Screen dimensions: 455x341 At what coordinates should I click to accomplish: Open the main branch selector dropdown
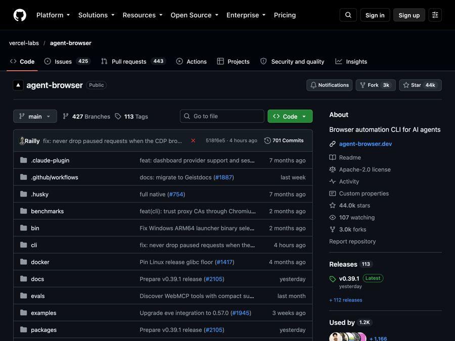pos(35,116)
